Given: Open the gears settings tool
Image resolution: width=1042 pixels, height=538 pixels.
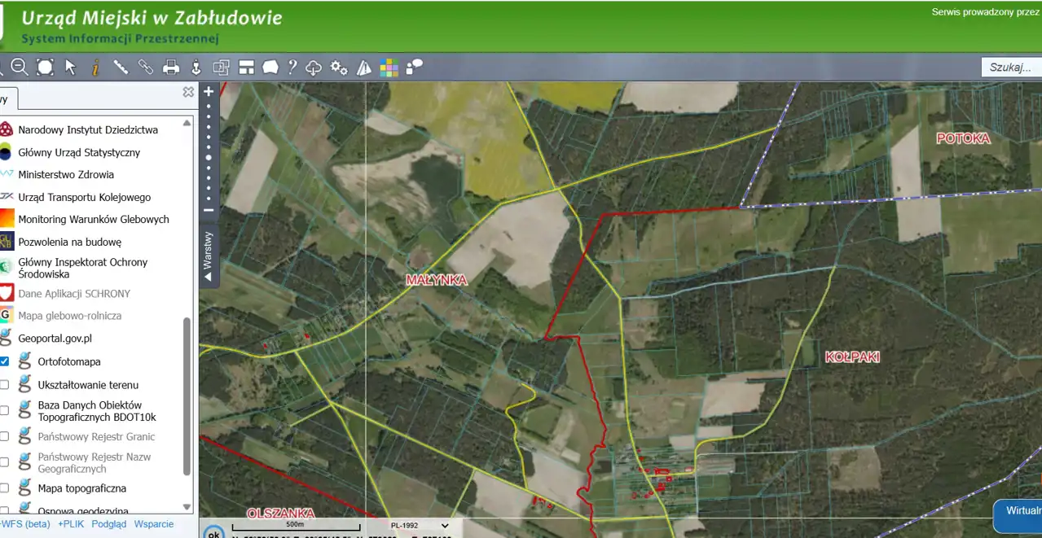Looking at the screenshot, I should click(339, 68).
